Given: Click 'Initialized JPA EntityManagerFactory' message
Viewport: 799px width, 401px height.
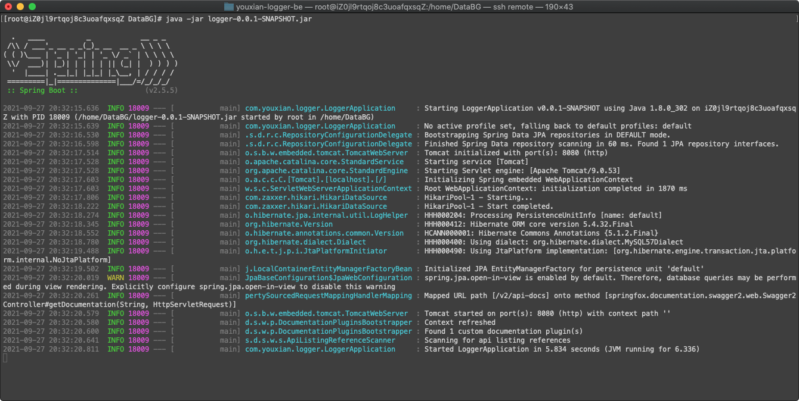Looking at the screenshot, I should 563,269.
